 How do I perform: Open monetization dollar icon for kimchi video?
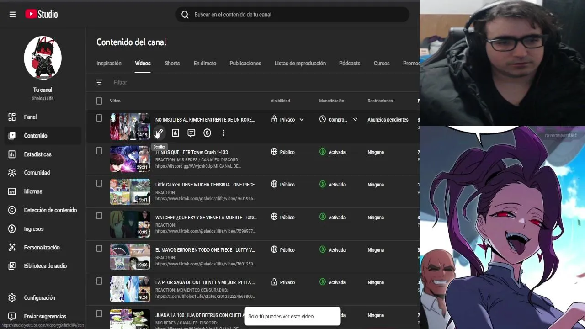[207, 133]
